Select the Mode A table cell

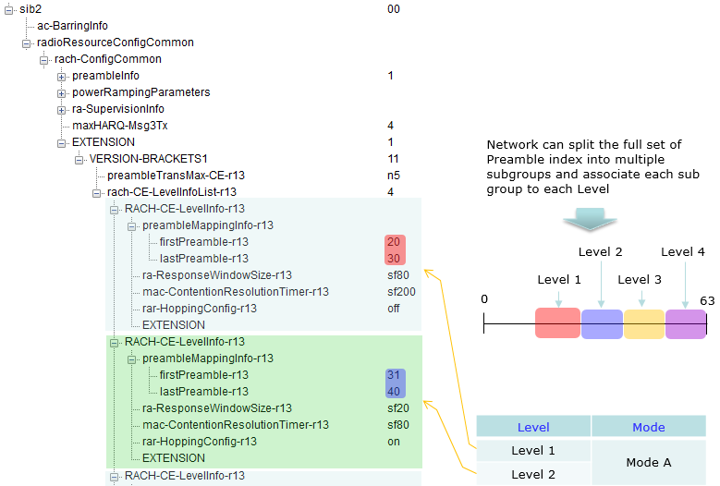point(648,462)
